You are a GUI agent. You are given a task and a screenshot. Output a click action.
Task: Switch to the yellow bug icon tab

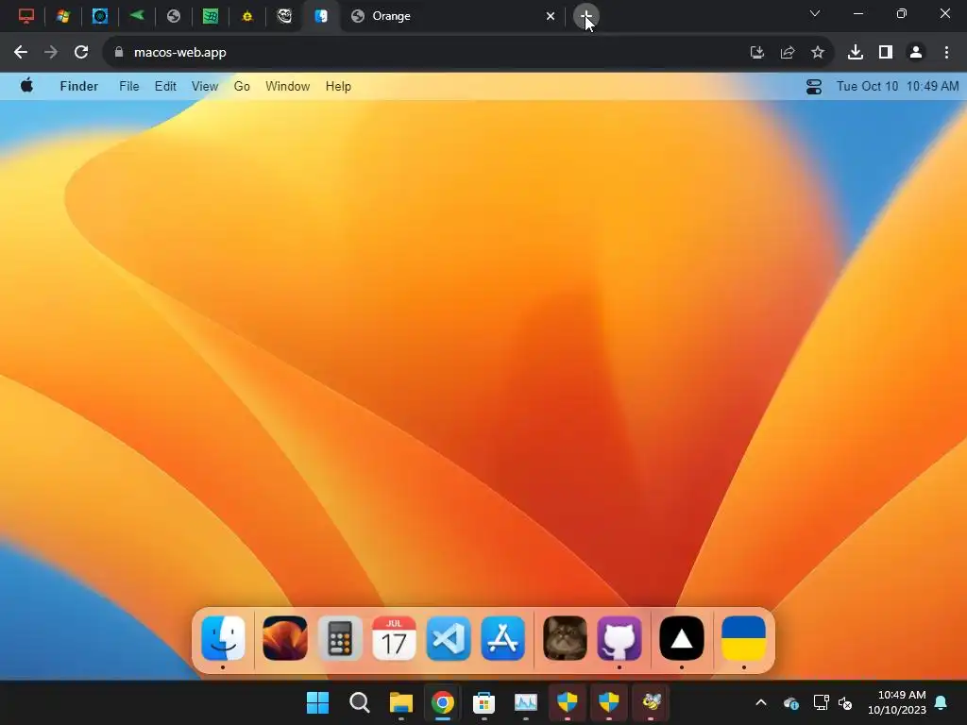pos(247,16)
